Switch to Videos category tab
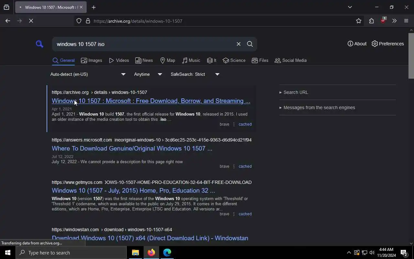 119,61
